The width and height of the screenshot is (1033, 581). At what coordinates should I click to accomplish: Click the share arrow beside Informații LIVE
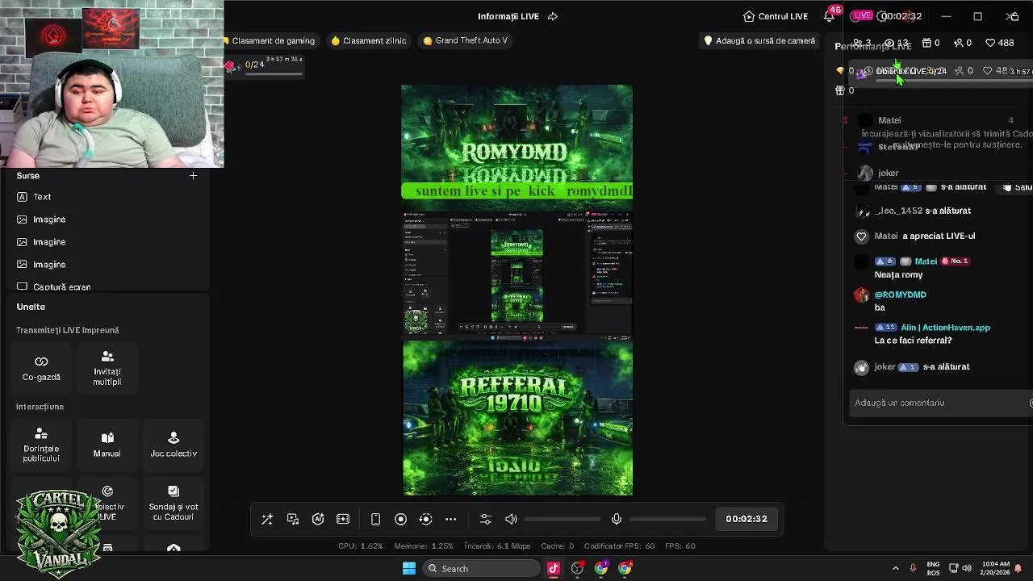coord(553,16)
